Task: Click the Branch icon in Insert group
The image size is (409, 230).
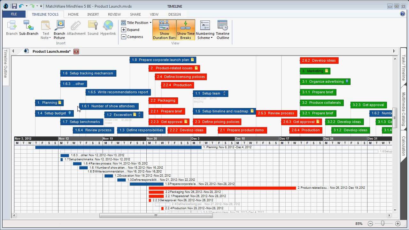Action: point(12,28)
